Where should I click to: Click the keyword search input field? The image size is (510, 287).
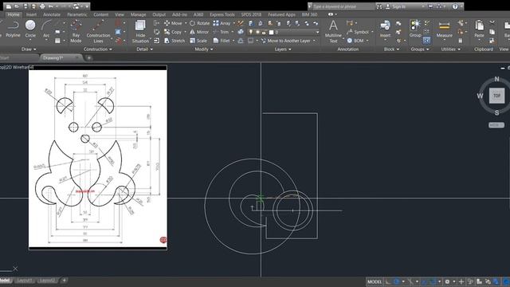pos(343,6)
